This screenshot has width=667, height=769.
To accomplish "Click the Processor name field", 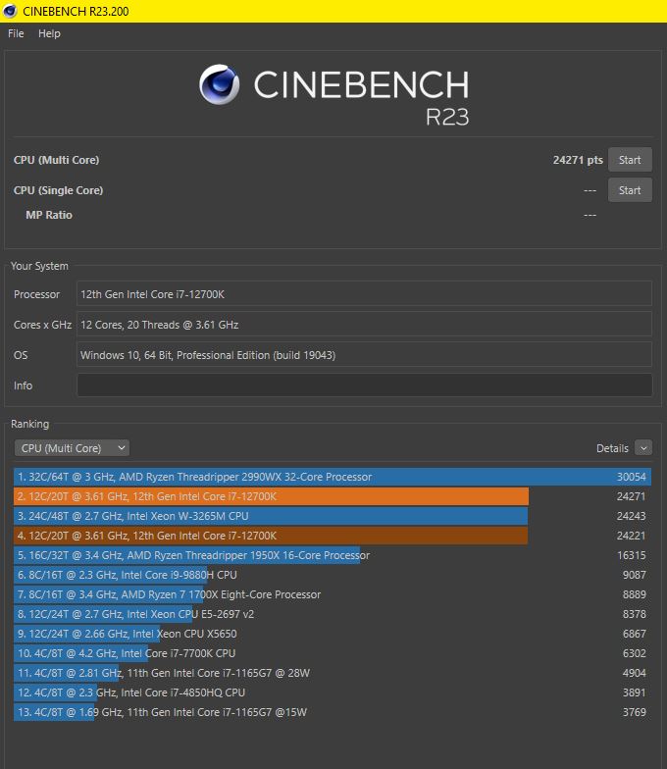I will click(365, 294).
